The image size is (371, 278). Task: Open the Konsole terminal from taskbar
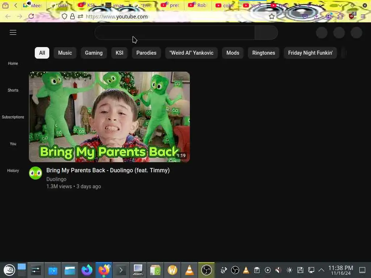click(x=121, y=270)
